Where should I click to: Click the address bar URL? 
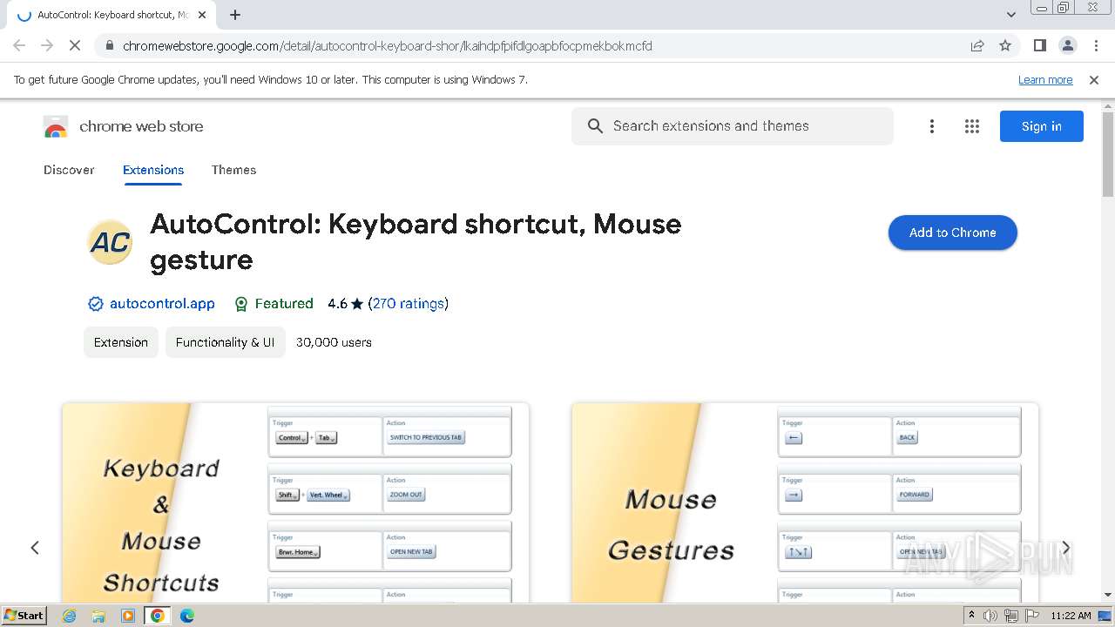click(387, 46)
